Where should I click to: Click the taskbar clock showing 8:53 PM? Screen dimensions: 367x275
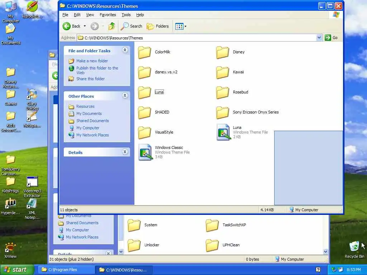point(354,270)
